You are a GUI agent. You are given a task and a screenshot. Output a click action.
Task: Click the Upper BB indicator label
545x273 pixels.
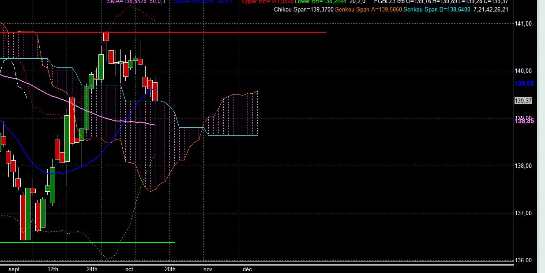point(268,2)
